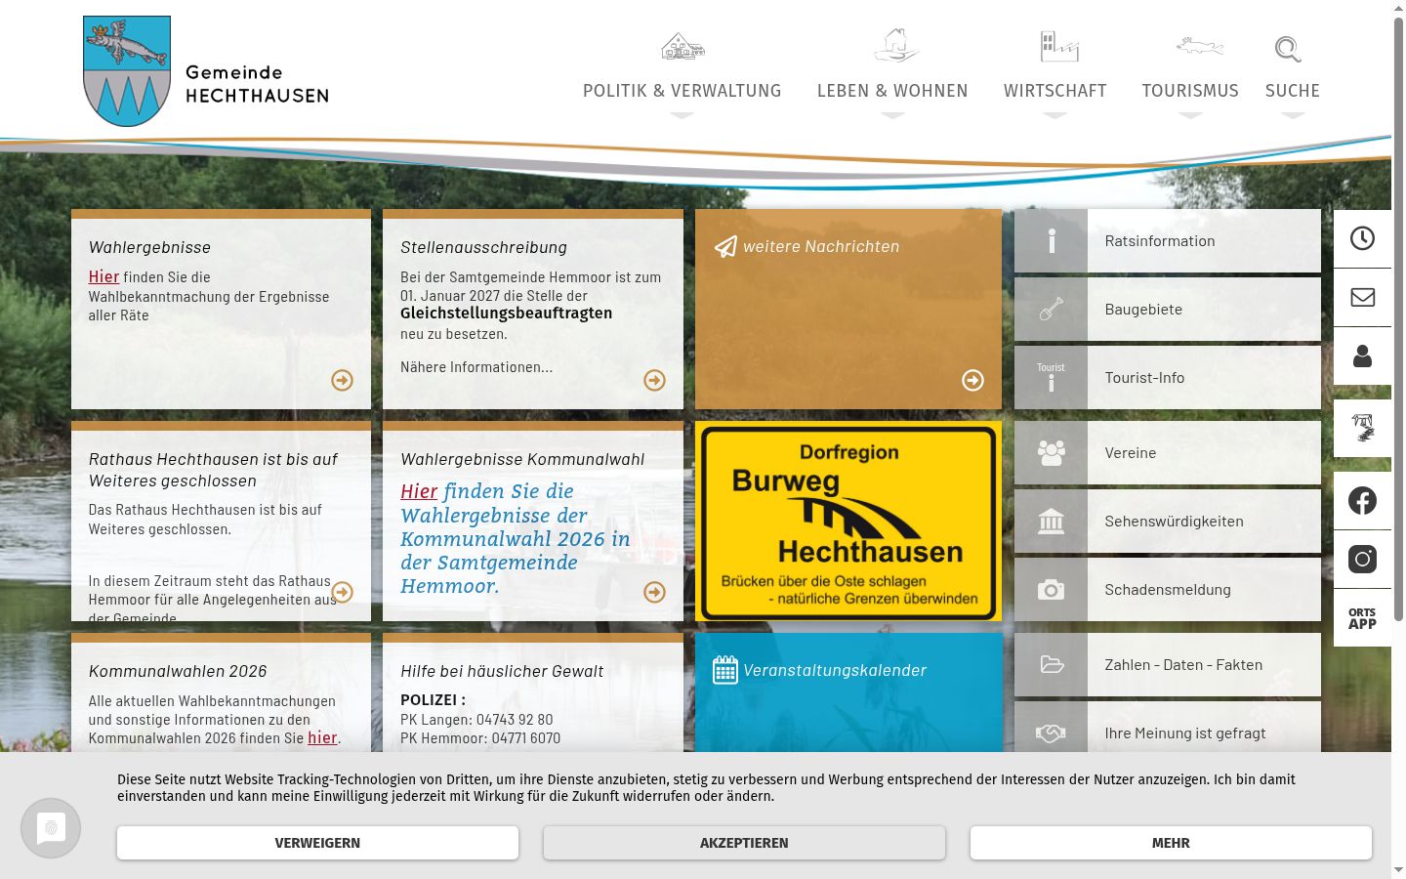Open the POLITIK & VERWALTUNG menu
Screen dimensions: 1406x879
coord(682,91)
